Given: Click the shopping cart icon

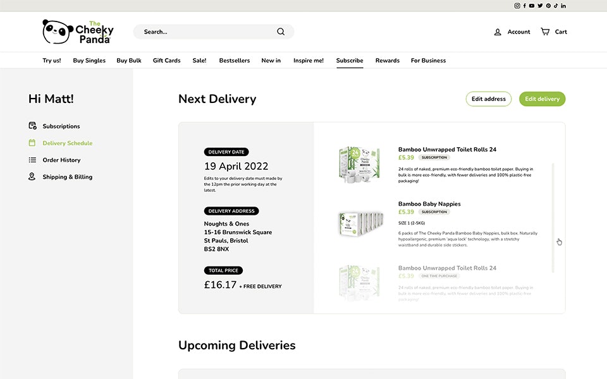Looking at the screenshot, I should pyautogui.click(x=545, y=32).
